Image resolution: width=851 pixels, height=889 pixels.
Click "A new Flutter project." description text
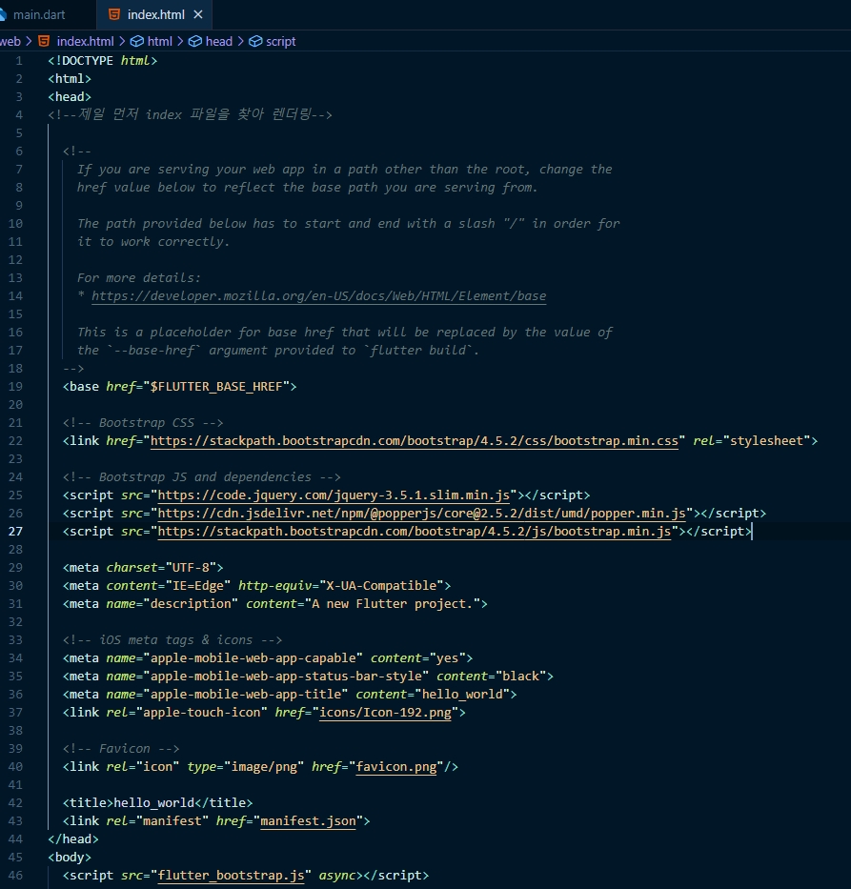393,604
